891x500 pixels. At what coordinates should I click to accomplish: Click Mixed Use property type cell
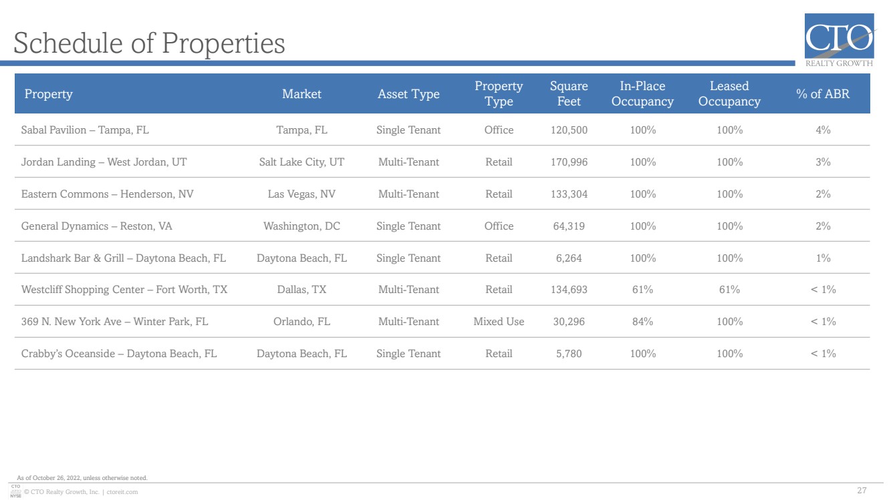(499, 322)
